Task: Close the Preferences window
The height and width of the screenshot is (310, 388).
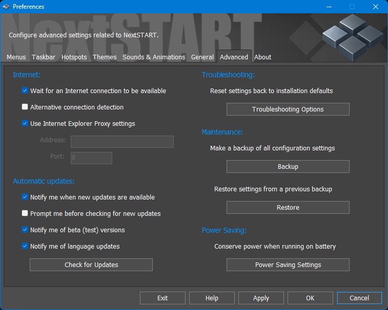Action: point(375,7)
